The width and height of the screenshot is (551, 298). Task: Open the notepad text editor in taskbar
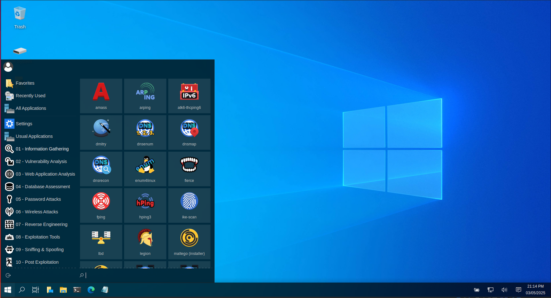tap(105, 290)
